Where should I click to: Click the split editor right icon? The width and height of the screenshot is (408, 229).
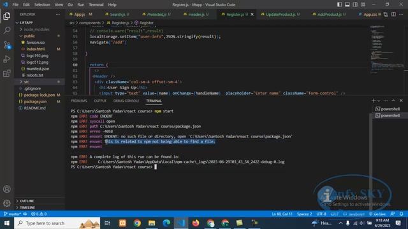(x=393, y=14)
